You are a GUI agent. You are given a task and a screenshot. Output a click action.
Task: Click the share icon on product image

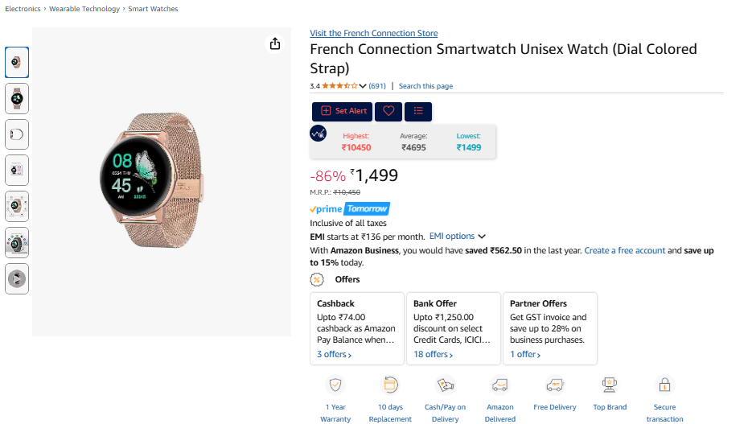[x=275, y=43]
